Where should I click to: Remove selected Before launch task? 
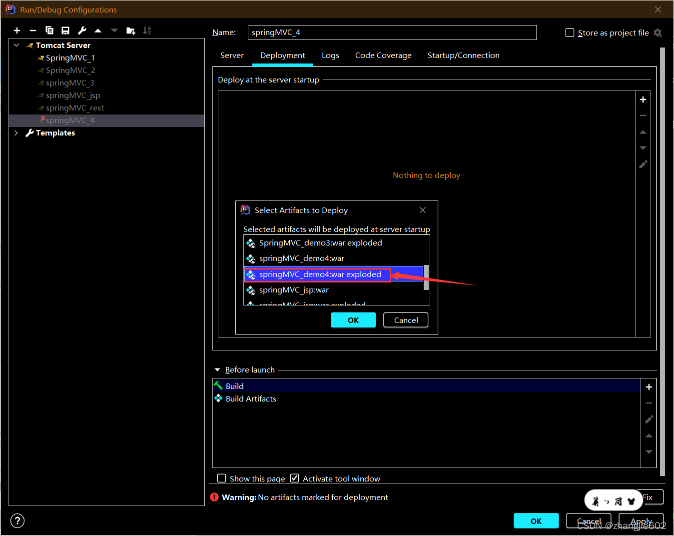(649, 403)
